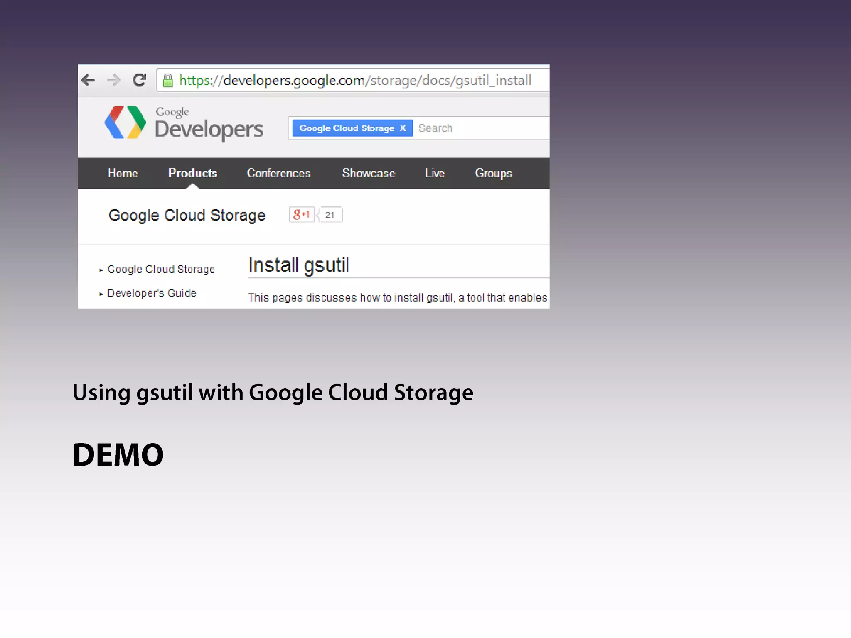
Task: Click the browser forward arrow
Action: point(113,80)
